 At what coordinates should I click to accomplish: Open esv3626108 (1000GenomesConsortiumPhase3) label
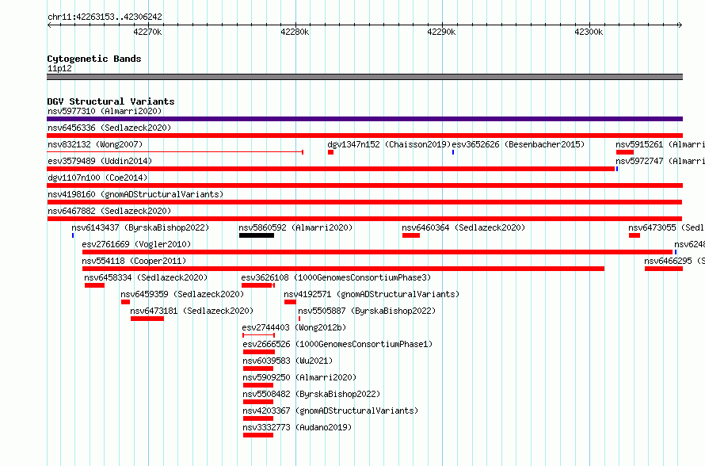click(336, 277)
